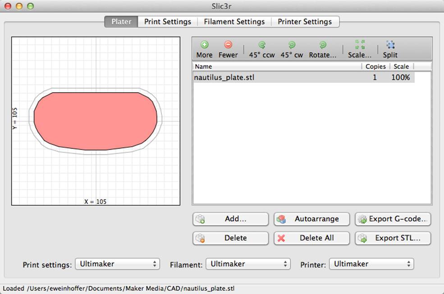
Task: Click the More copies icon
Action: [x=205, y=45]
